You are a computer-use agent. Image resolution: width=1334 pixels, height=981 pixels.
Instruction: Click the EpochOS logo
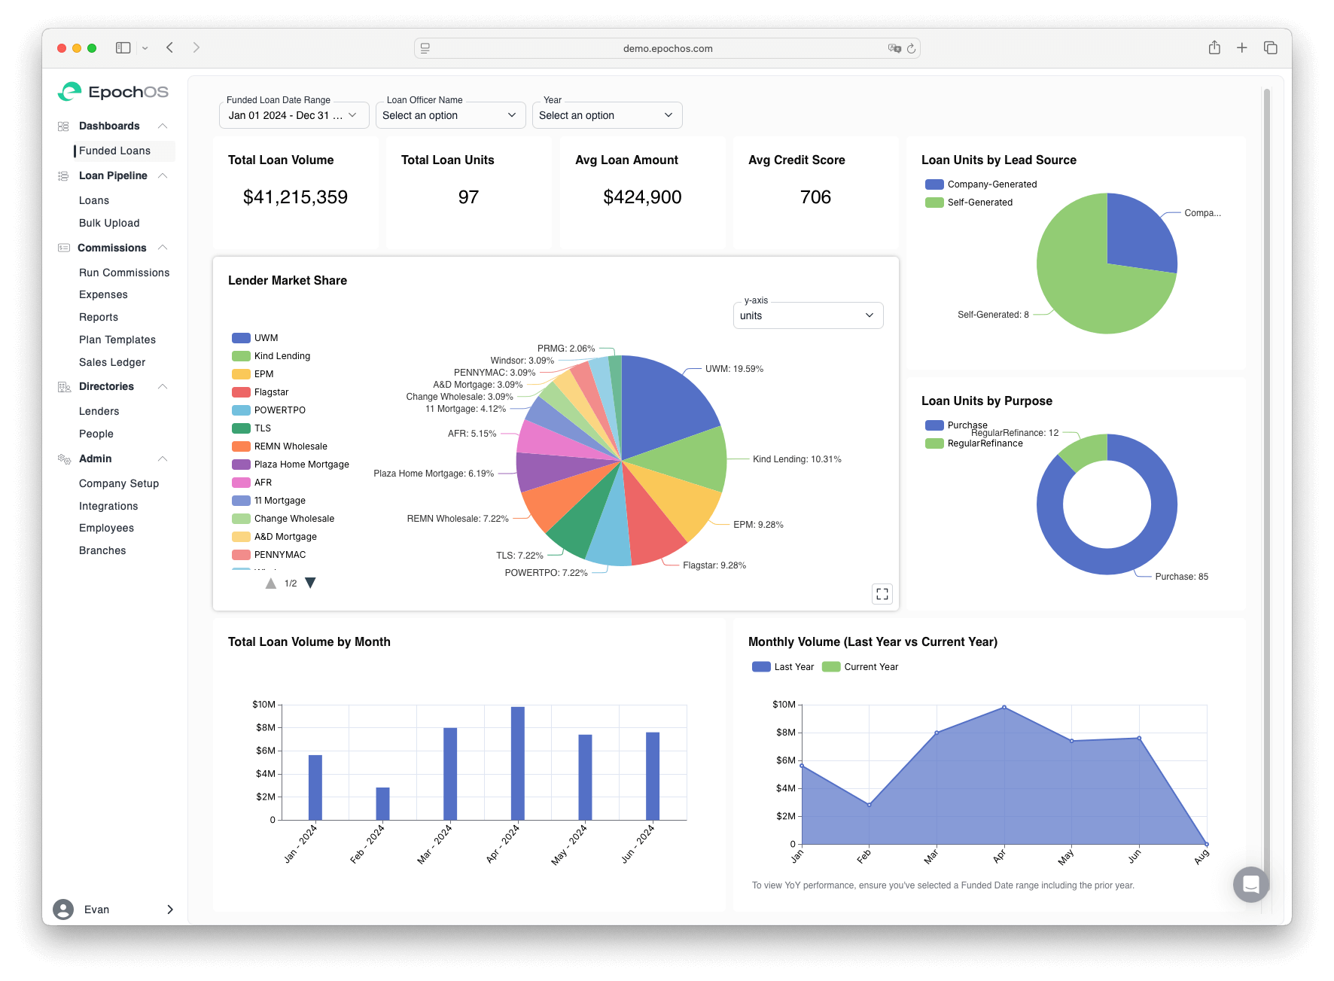click(x=113, y=92)
